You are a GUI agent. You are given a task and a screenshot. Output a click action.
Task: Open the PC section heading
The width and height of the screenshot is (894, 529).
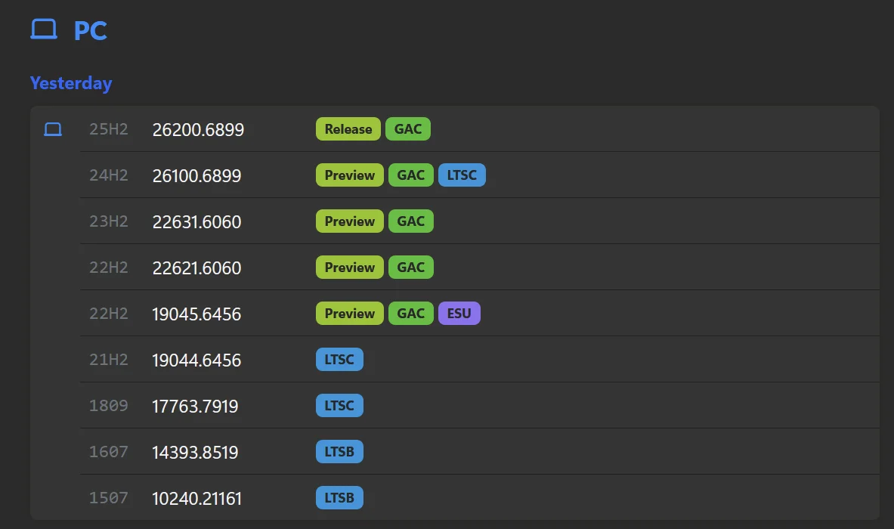pos(90,31)
